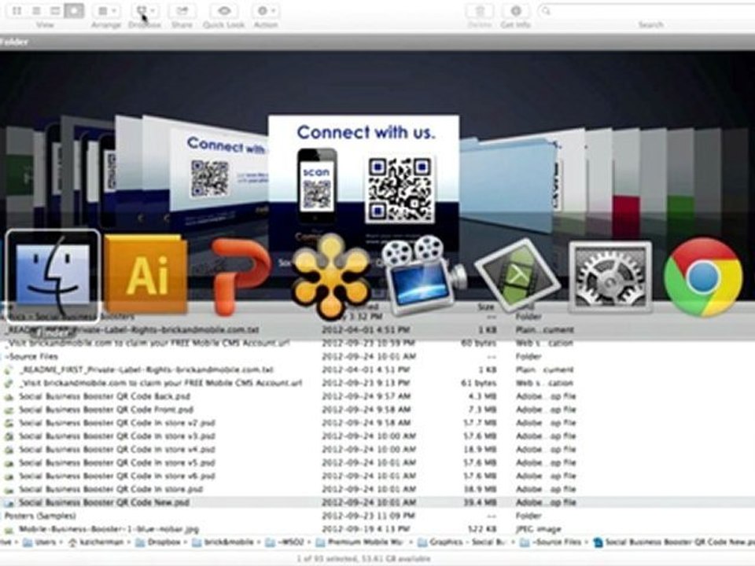
Task: Select Google Chrome in app switcher
Action: 703,277
